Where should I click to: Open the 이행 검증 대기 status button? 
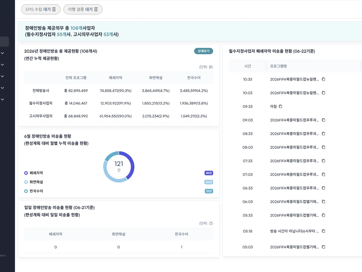coord(83,9)
